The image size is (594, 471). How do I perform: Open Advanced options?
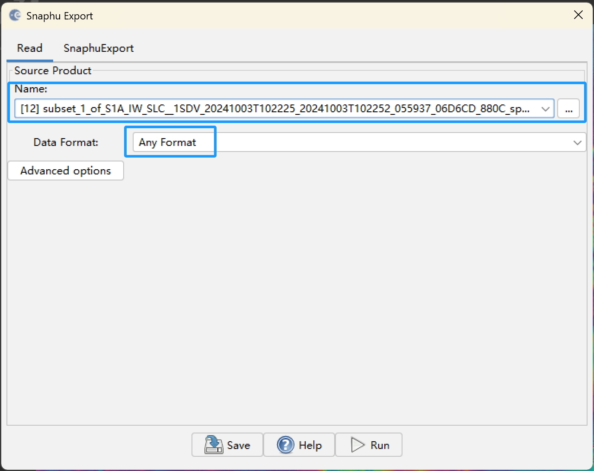point(66,171)
